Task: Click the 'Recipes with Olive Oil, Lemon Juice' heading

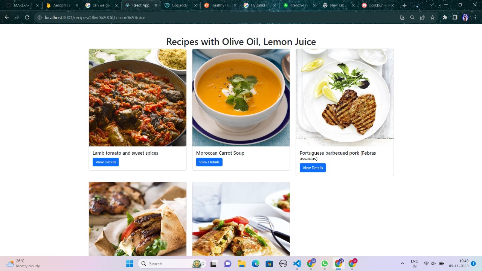Action: [x=241, y=42]
